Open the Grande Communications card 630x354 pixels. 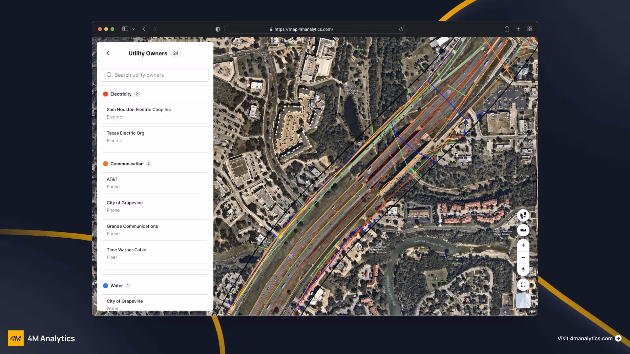155,230
